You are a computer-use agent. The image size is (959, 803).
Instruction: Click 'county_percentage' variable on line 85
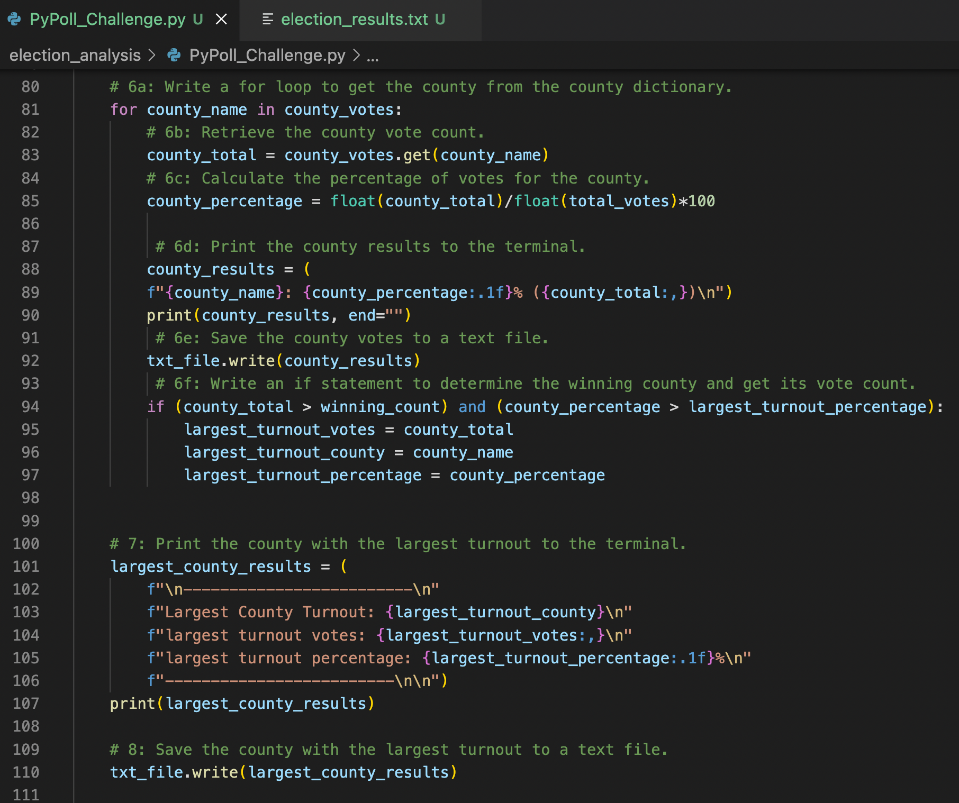(224, 201)
